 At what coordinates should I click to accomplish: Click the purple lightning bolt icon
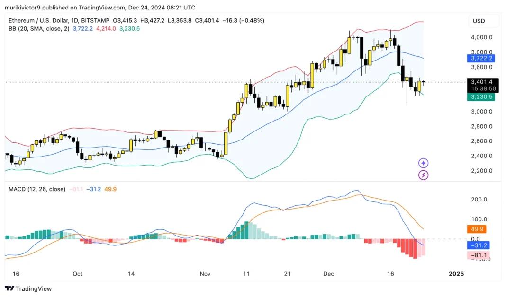coord(423,175)
